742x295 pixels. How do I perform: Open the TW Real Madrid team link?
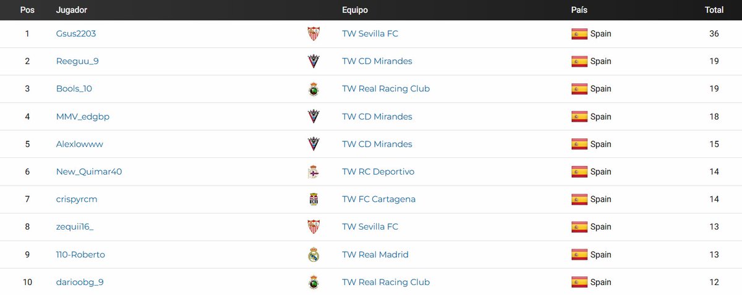[375, 254]
